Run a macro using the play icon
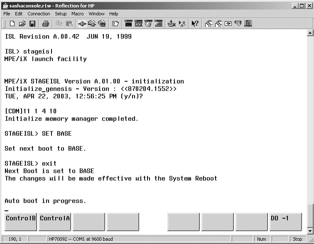Image resolution: width=314 pixels, height=244 pixels. [182, 24]
